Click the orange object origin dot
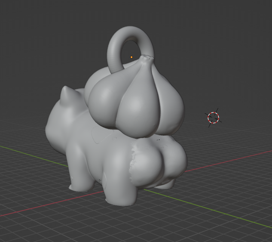This screenshot has height=242, width=272. 131,57
